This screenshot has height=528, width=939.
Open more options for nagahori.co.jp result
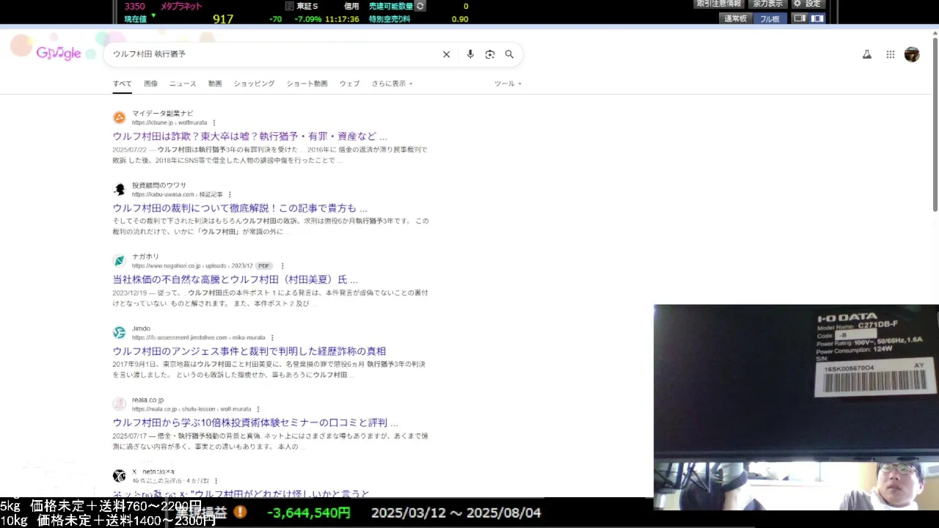(x=282, y=265)
